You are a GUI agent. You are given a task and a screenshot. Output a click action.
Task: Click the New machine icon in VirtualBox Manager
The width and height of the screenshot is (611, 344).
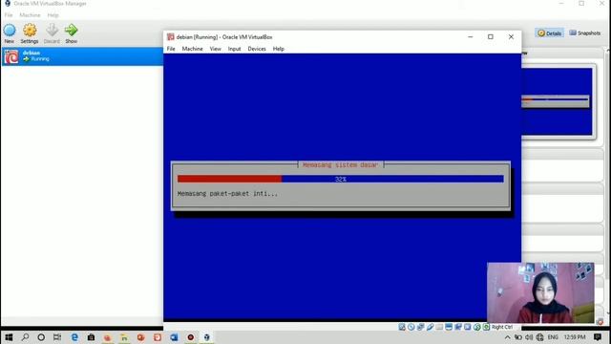(x=10, y=30)
